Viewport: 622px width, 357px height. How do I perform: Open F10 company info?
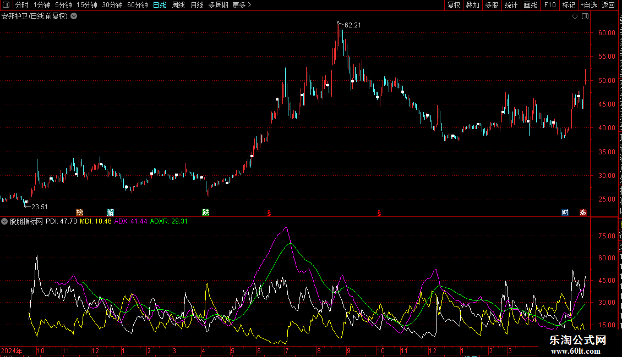[550, 5]
